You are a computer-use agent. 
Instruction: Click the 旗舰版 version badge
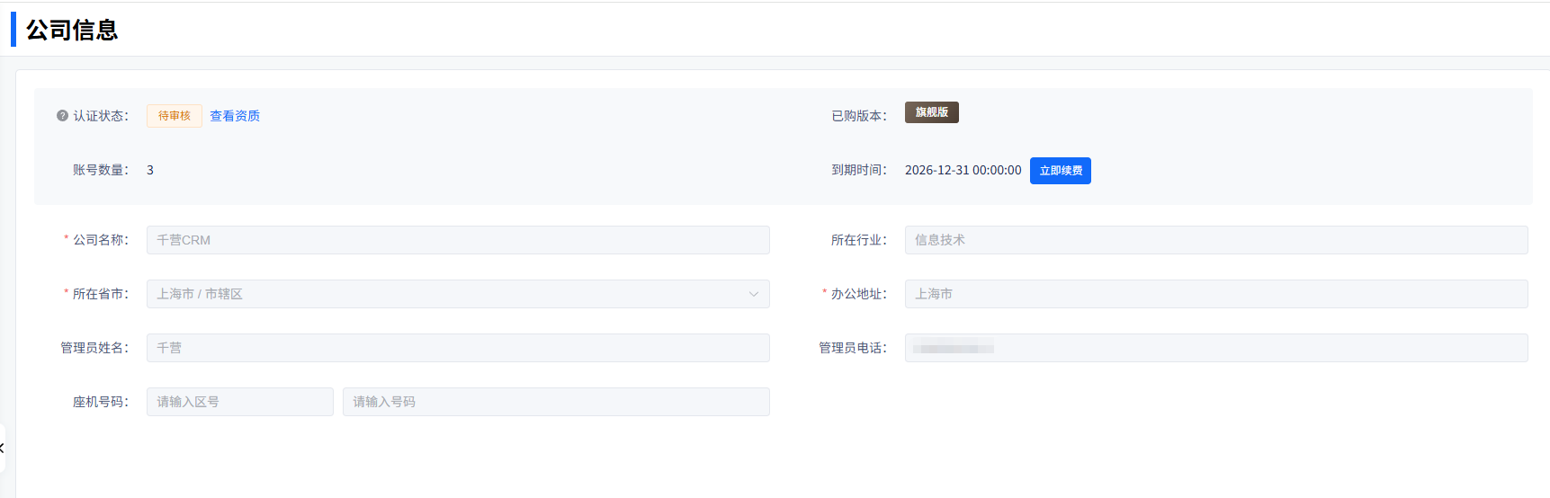931,112
